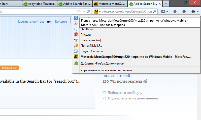Restore down the browser window
Screen dimensions: 201x120
pos(185,3)
